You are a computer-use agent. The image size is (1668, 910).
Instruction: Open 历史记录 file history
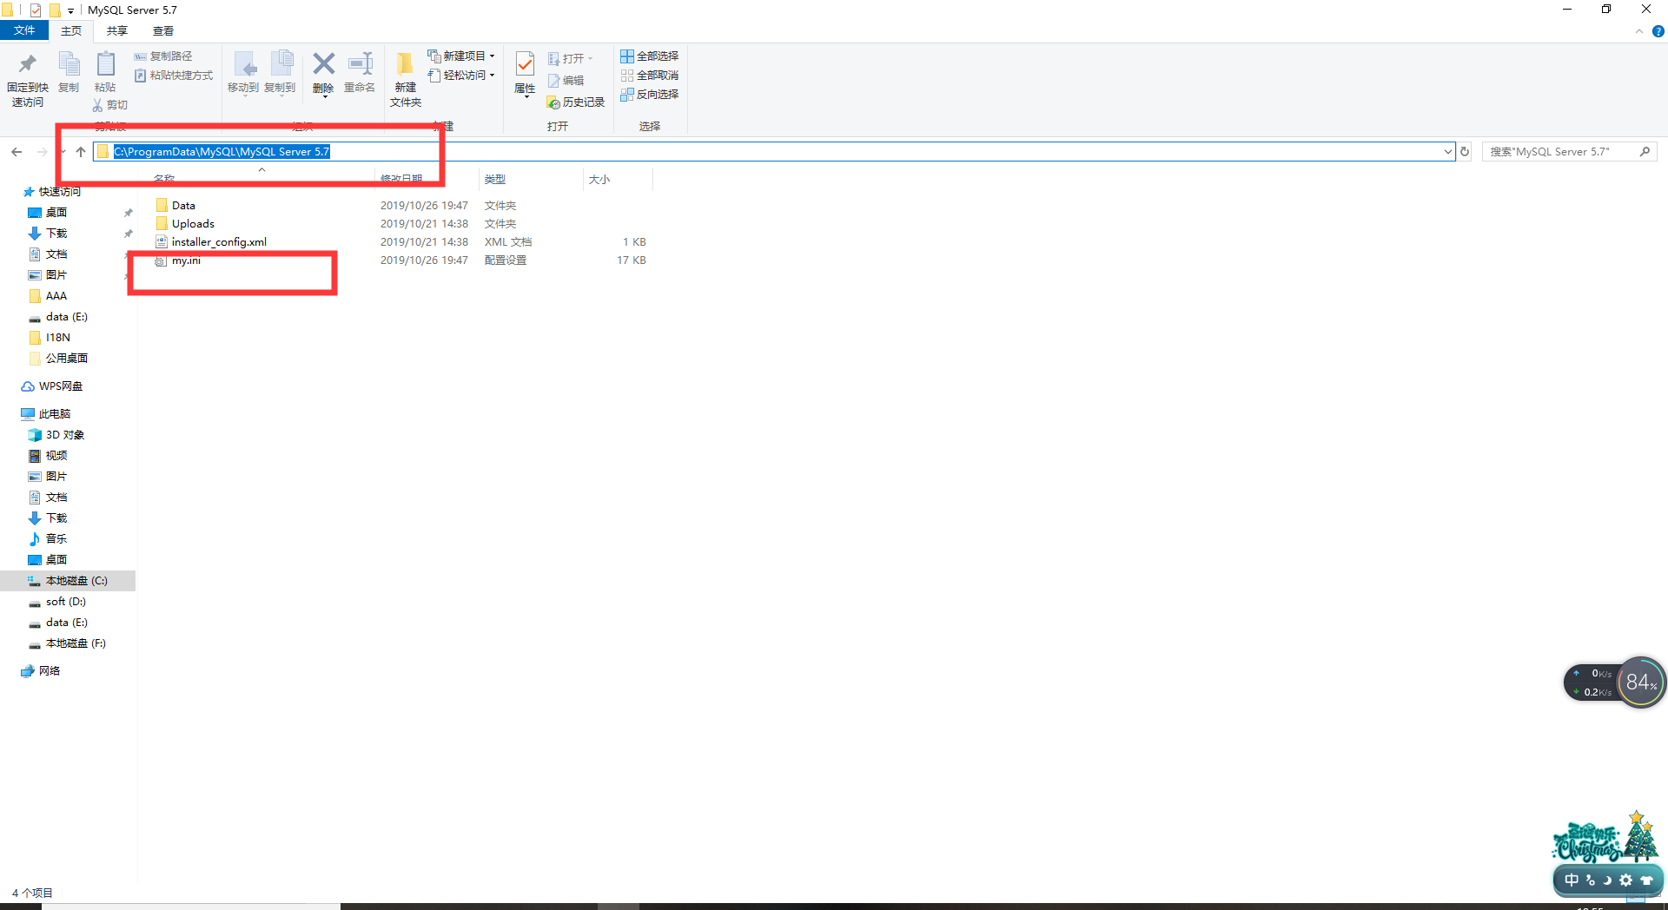coord(576,102)
